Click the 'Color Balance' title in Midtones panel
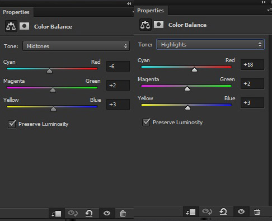The width and height of the screenshot is (272, 221). (x=53, y=26)
